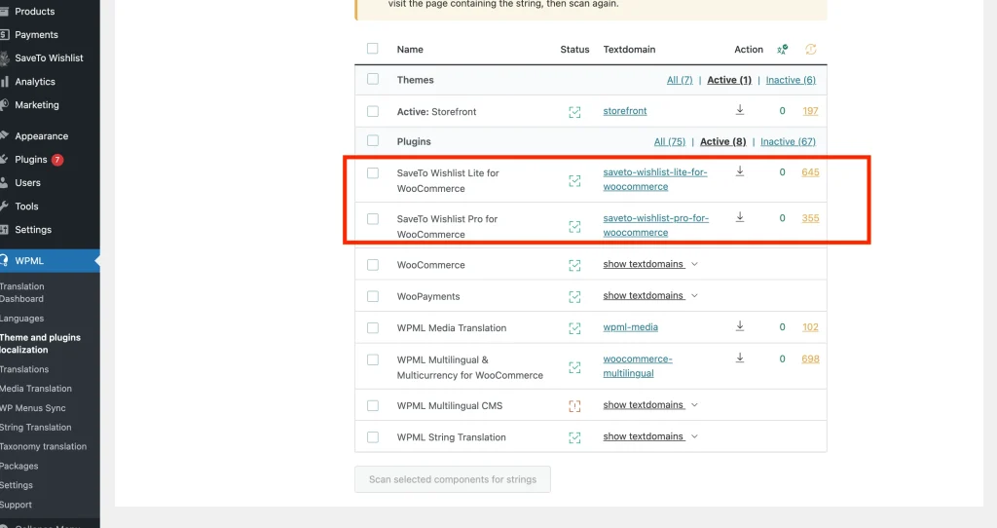Open String Translation WPML submenu
The height and width of the screenshot is (528, 997).
click(x=36, y=428)
